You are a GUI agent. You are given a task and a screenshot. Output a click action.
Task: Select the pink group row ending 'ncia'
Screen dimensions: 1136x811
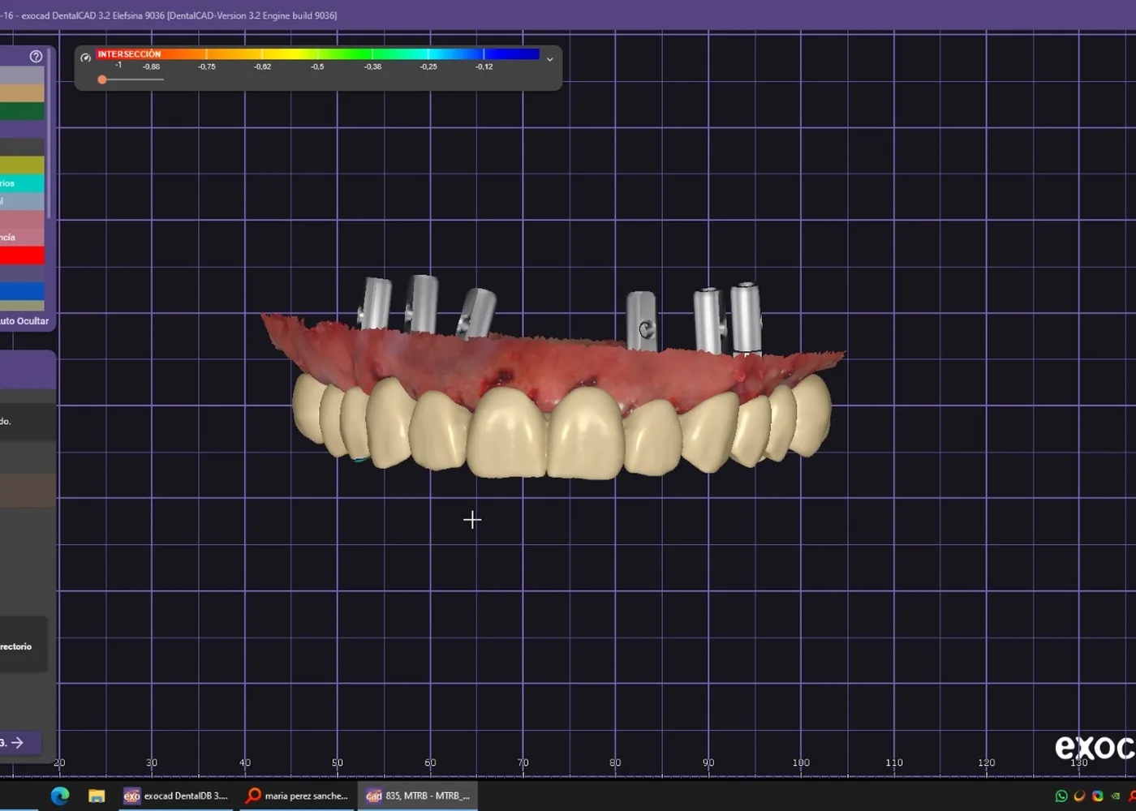point(22,237)
